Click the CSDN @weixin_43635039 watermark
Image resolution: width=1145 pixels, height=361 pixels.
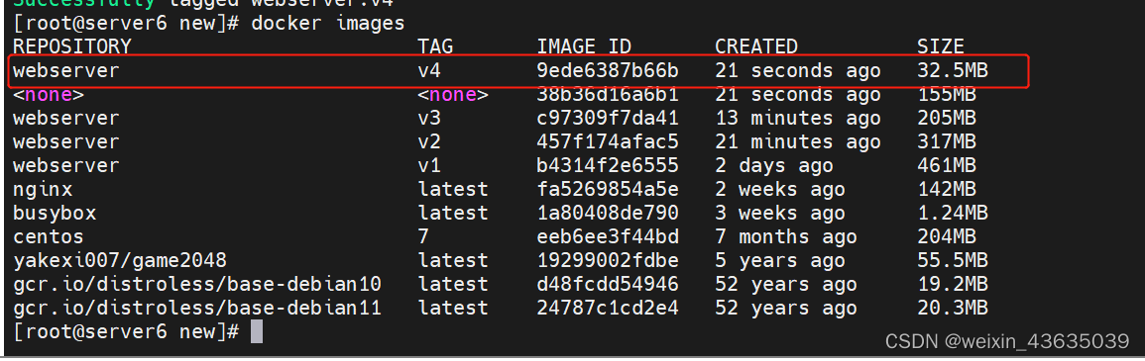tap(1007, 340)
